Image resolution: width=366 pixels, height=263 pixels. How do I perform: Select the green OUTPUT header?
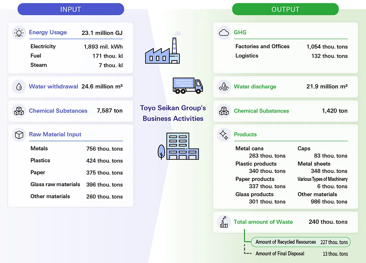(285, 9)
